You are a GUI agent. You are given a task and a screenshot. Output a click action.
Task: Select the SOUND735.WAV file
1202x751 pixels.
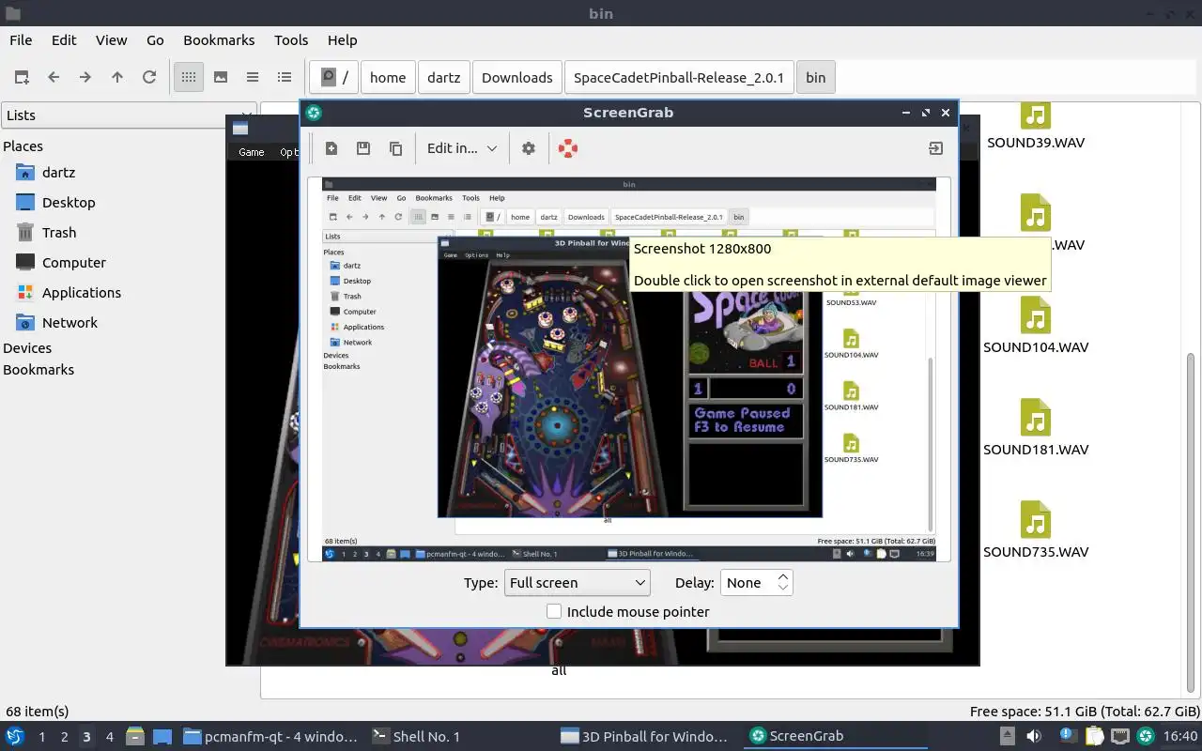[x=1036, y=530]
